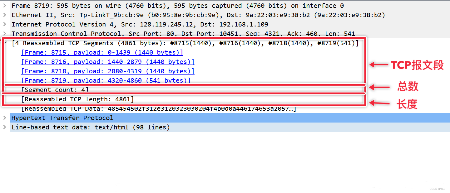Select the Ethernet II Src Tp-LinkT line
450x193 pixels.
pyautogui.click(x=198, y=15)
